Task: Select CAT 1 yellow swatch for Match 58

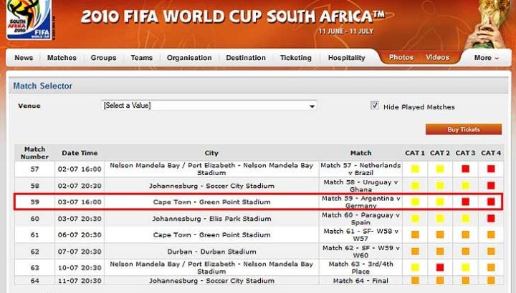Action: pos(415,186)
